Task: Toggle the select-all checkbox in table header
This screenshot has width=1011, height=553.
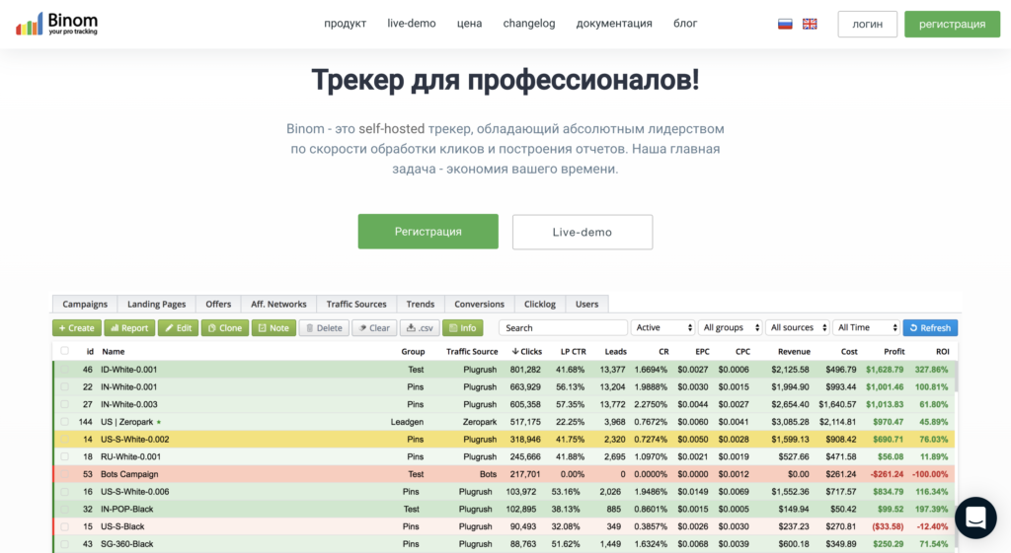Action: coord(64,351)
